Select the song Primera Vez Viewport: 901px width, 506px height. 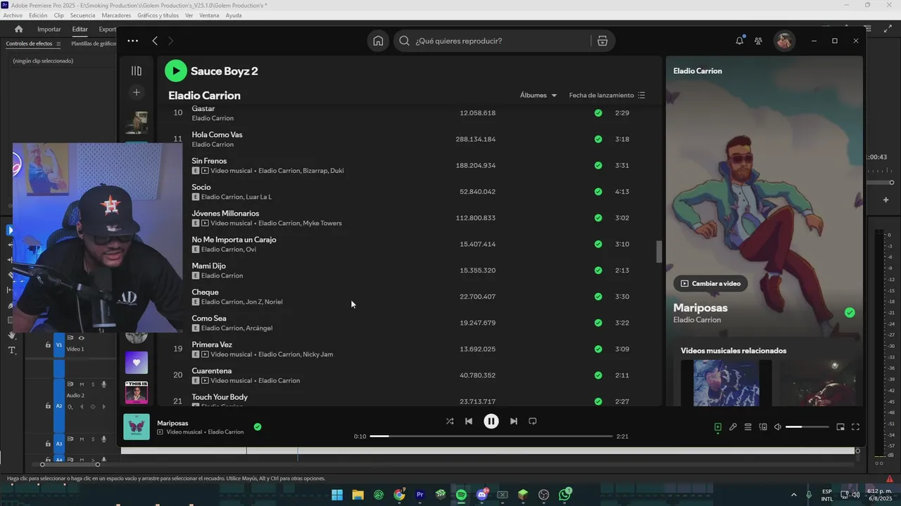pos(212,344)
